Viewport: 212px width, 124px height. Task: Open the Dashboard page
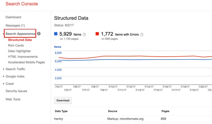click(13, 17)
